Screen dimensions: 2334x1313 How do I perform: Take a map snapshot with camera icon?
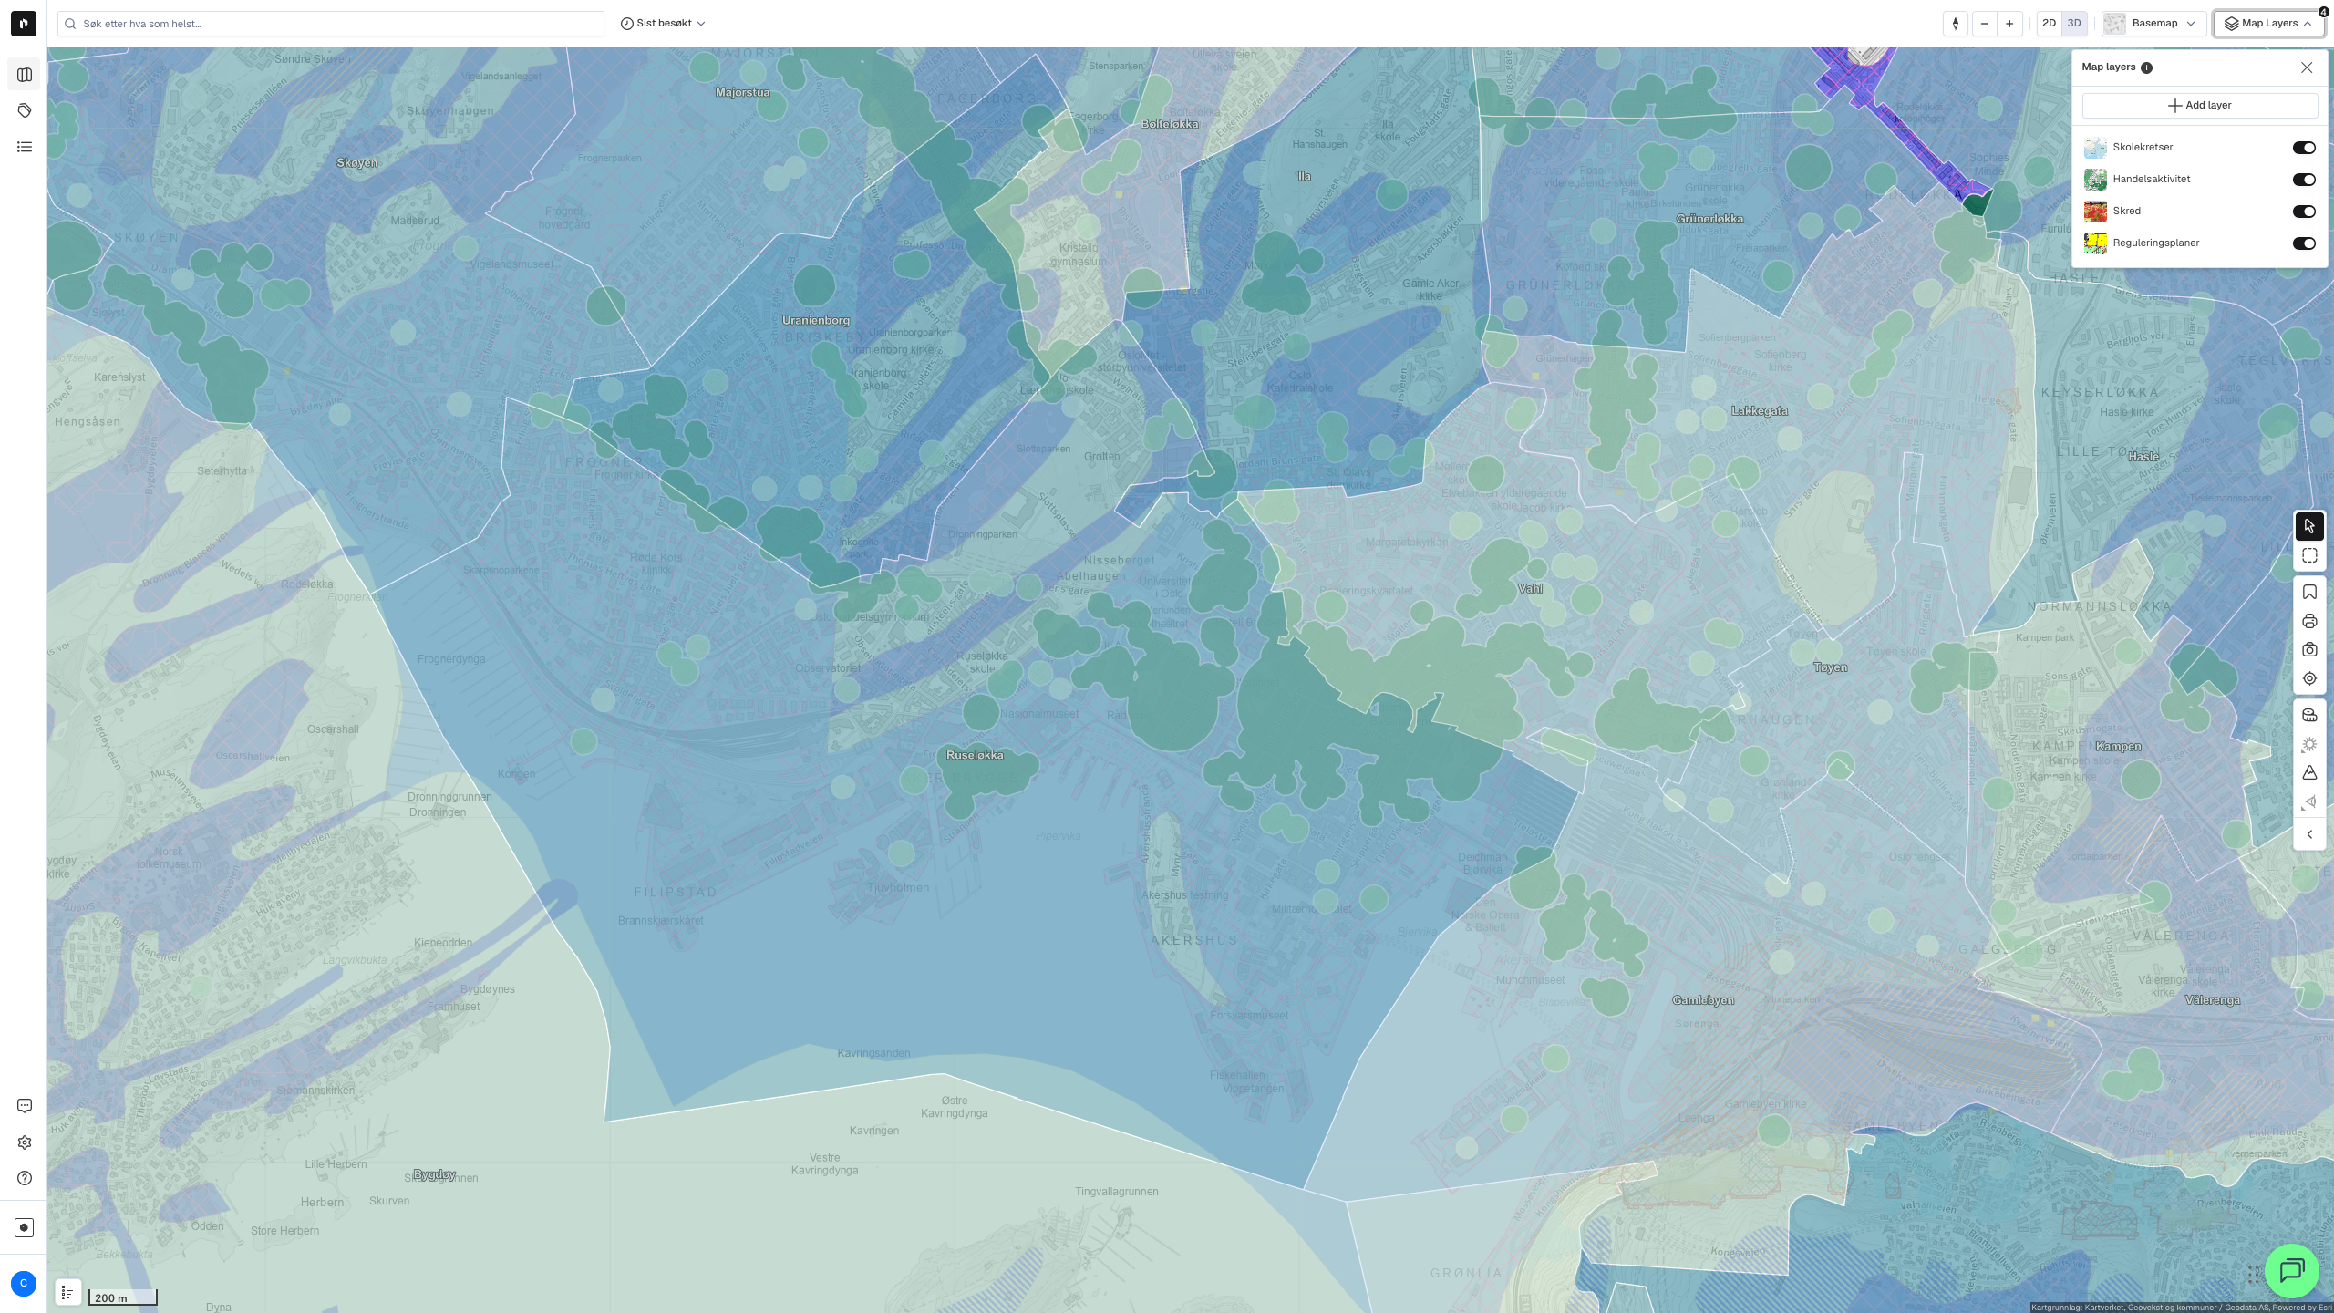(2309, 650)
